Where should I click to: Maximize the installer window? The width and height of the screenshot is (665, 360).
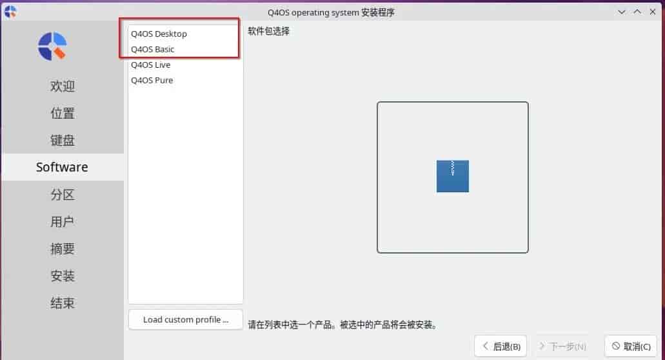[x=637, y=12]
